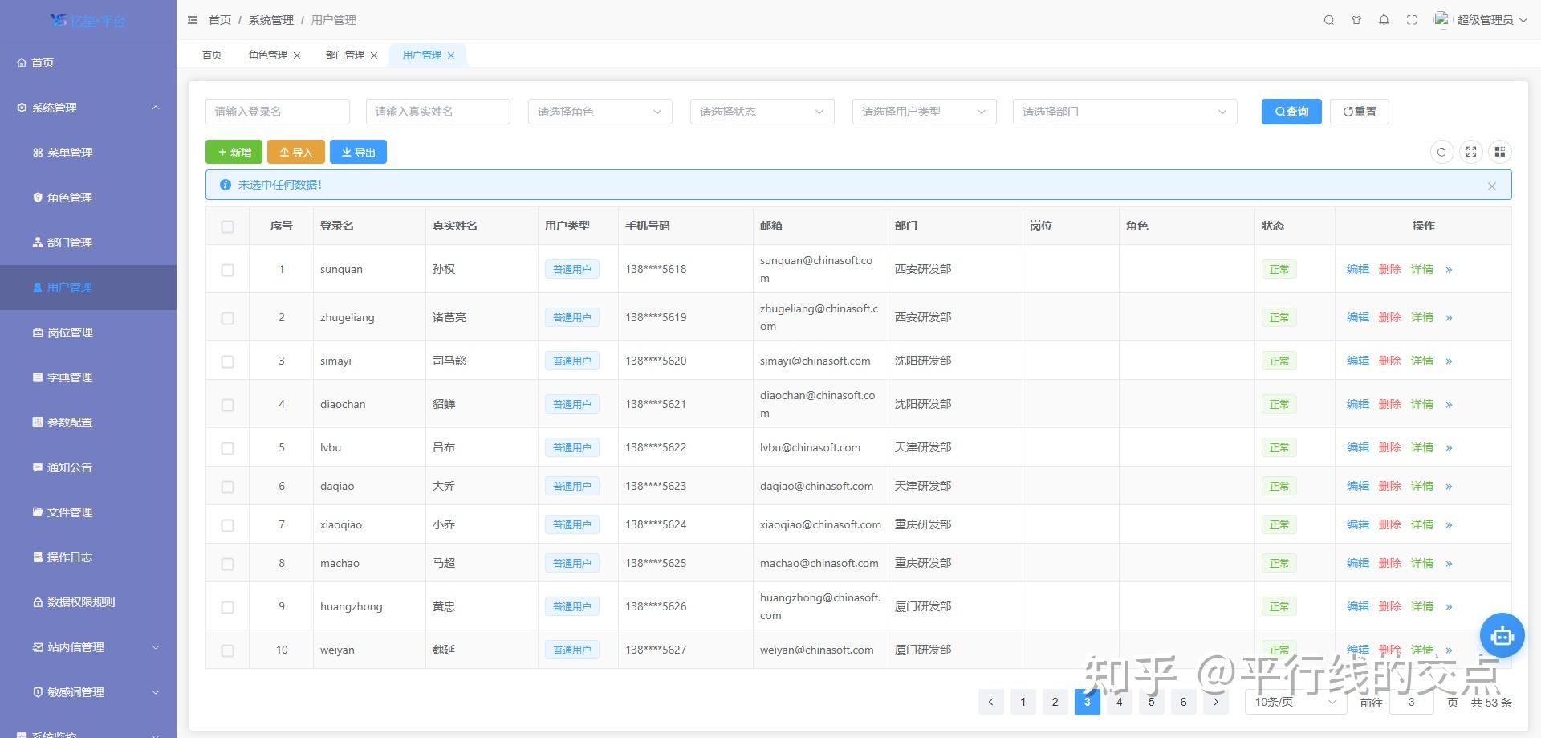Image resolution: width=1541 pixels, height=738 pixels.
Task: Open 超级管理员 user menu
Action: tap(1480, 20)
